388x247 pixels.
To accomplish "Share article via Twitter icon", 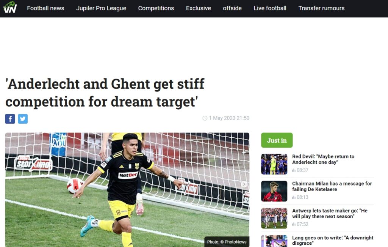I will point(23,119).
